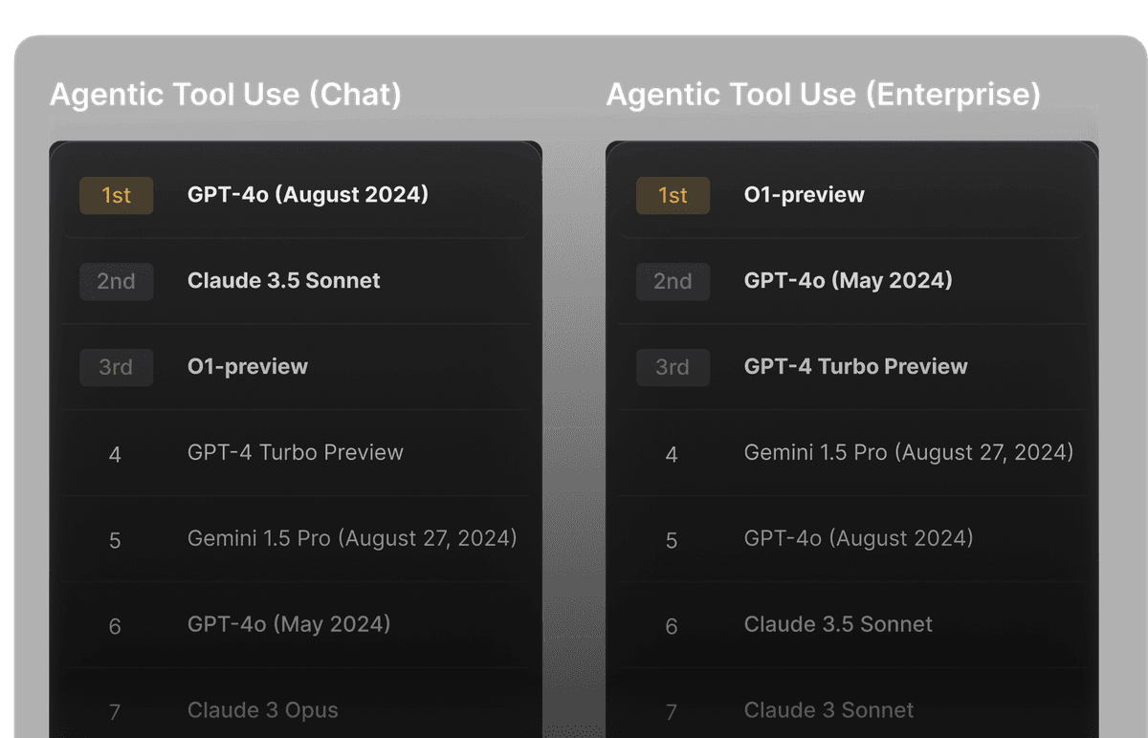
Task: Select Claude 3 Opus in the Chat leaderboard
Action: coord(262,710)
